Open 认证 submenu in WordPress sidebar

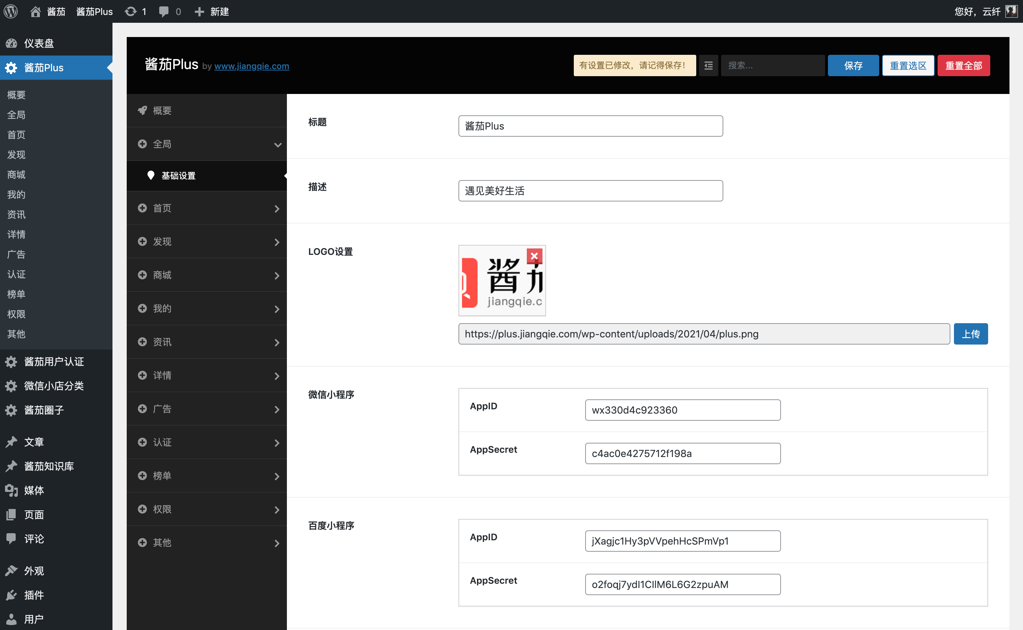coord(16,274)
